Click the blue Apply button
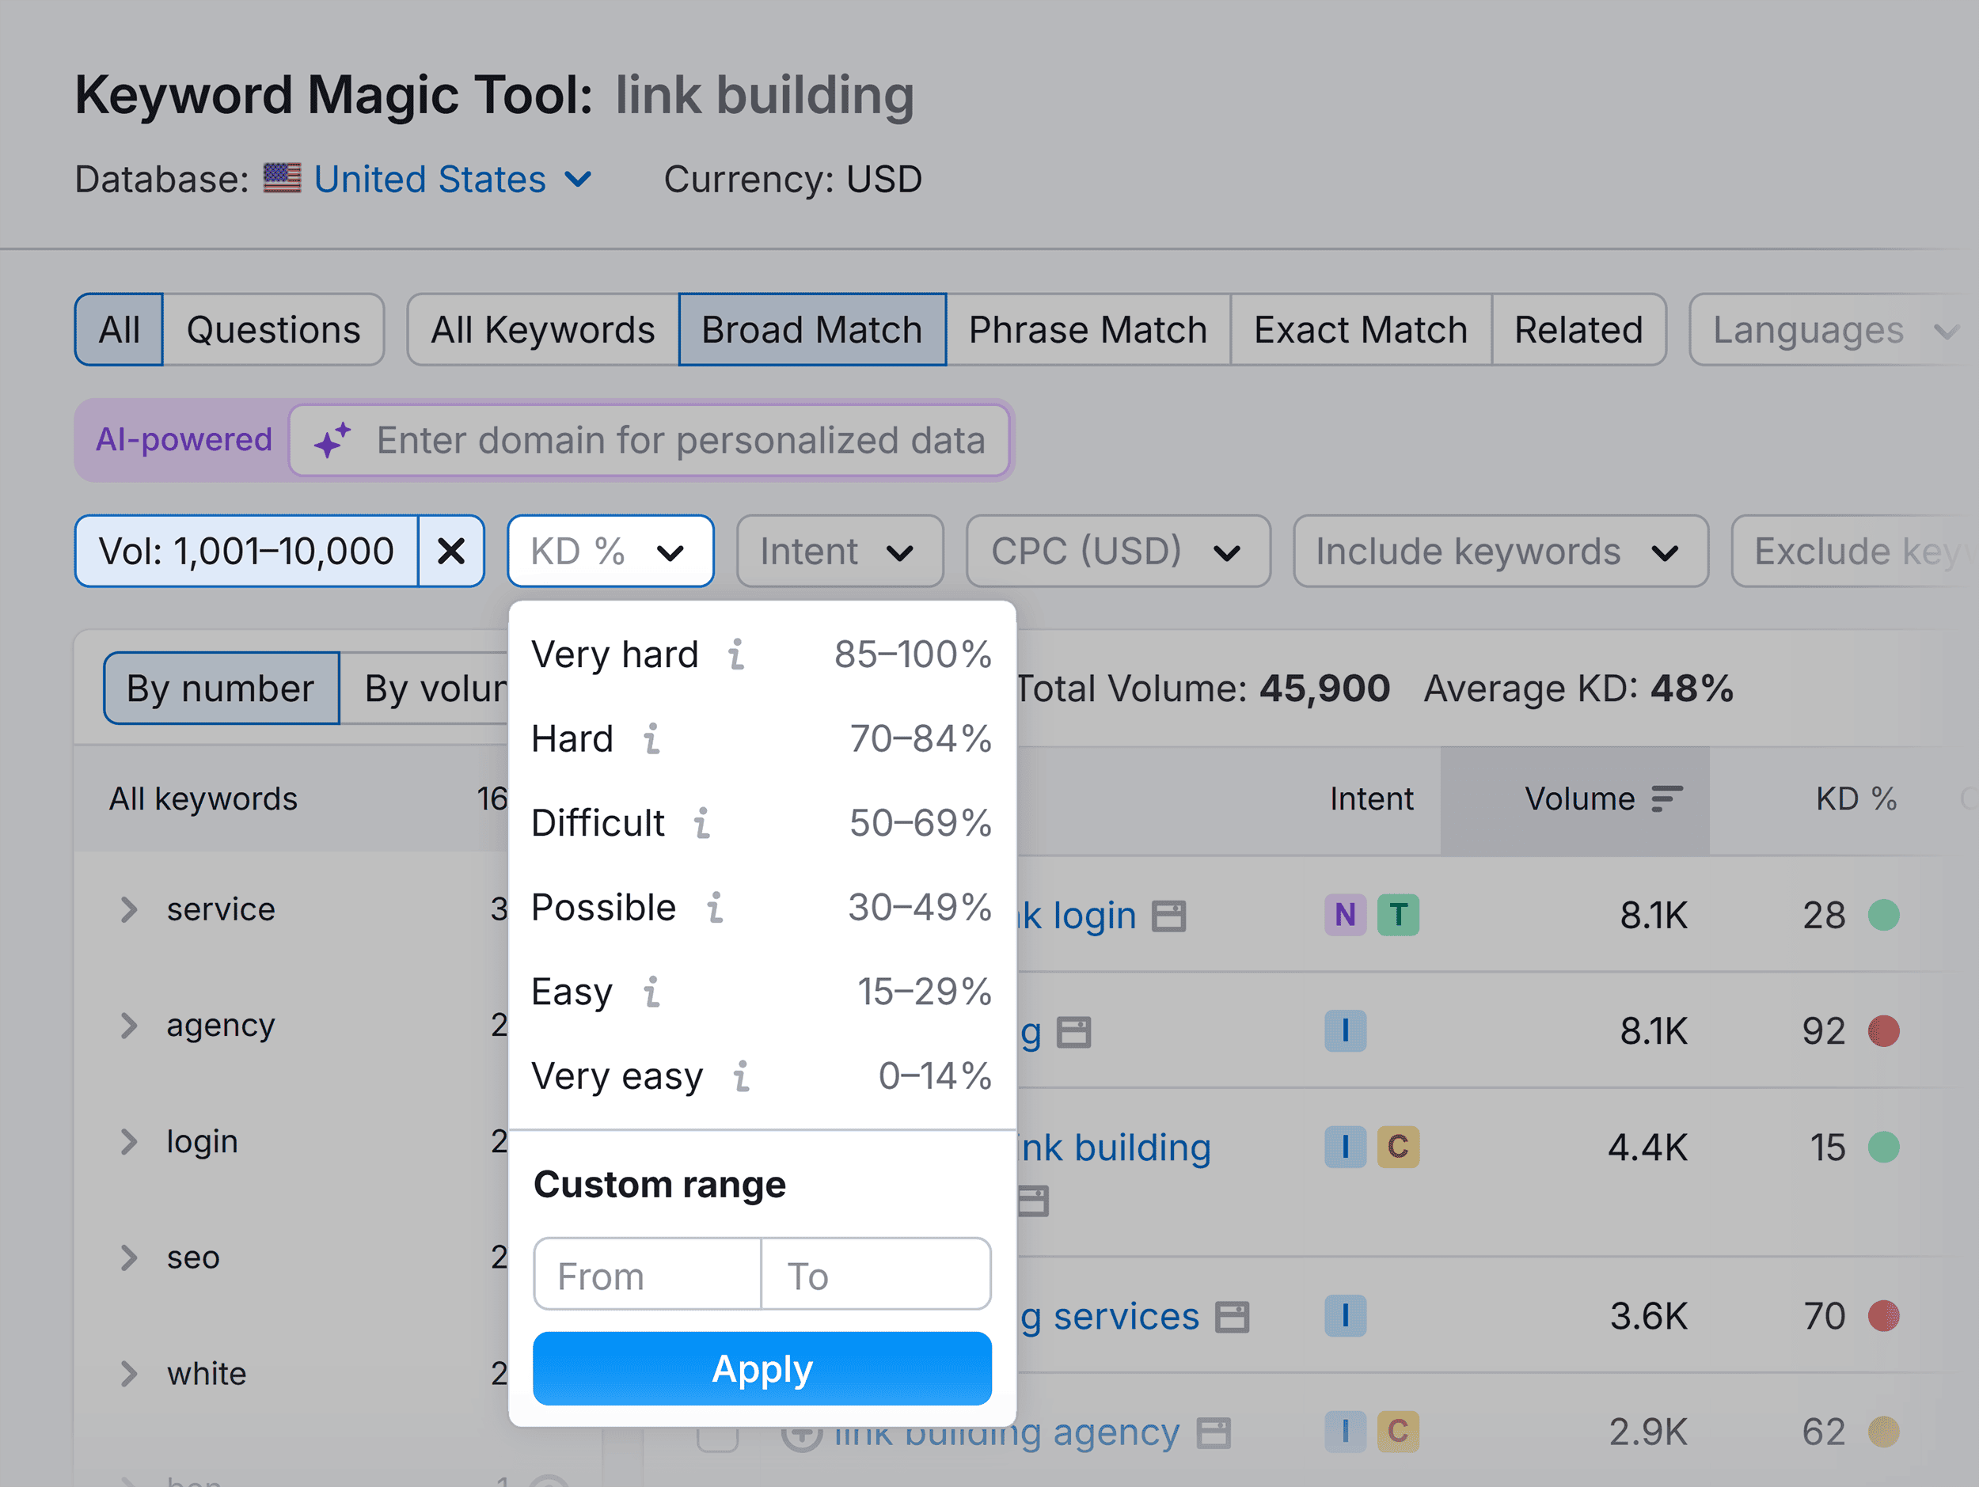Screen dimensions: 1979x1487 [x=762, y=1368]
